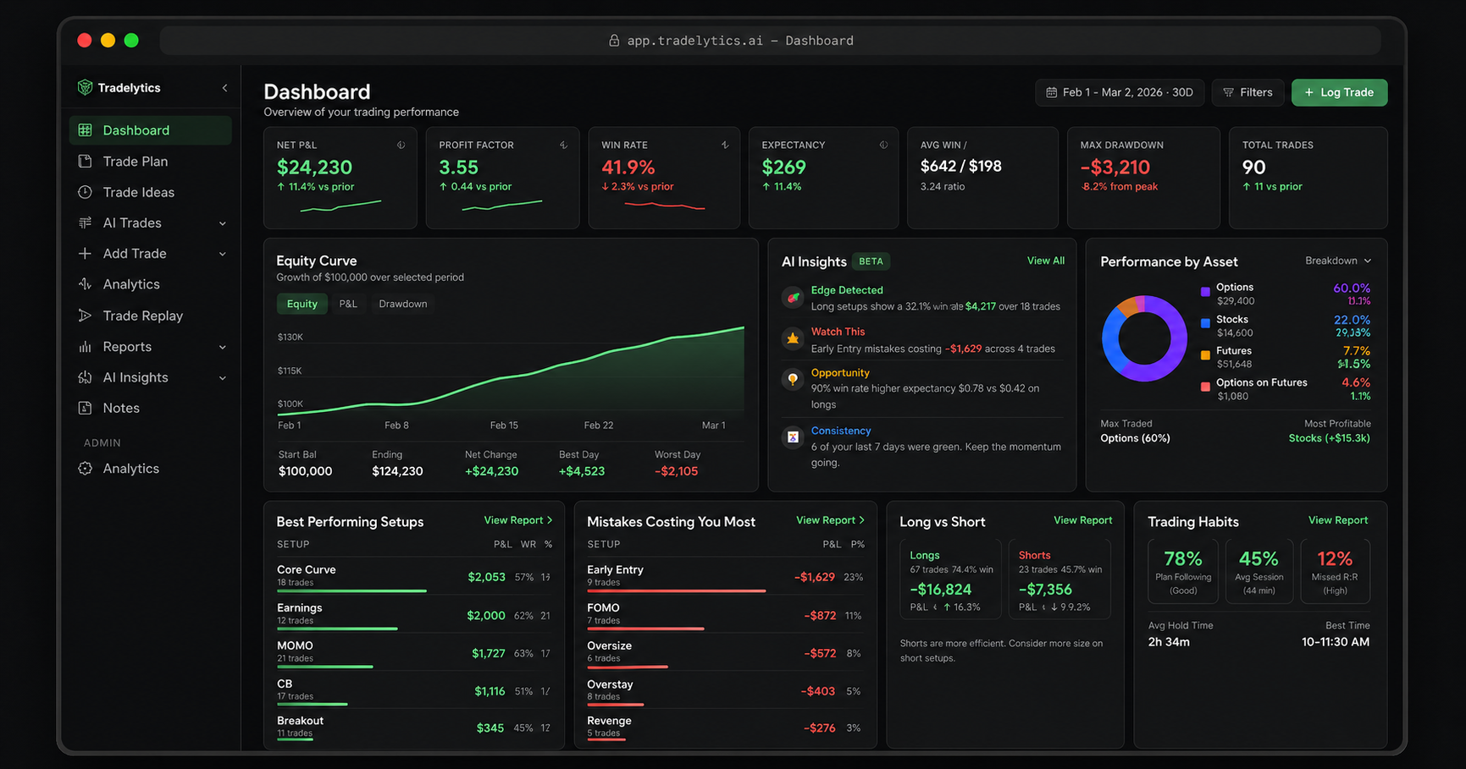
Task: Click the FOMO mistake row
Action: tap(726, 615)
